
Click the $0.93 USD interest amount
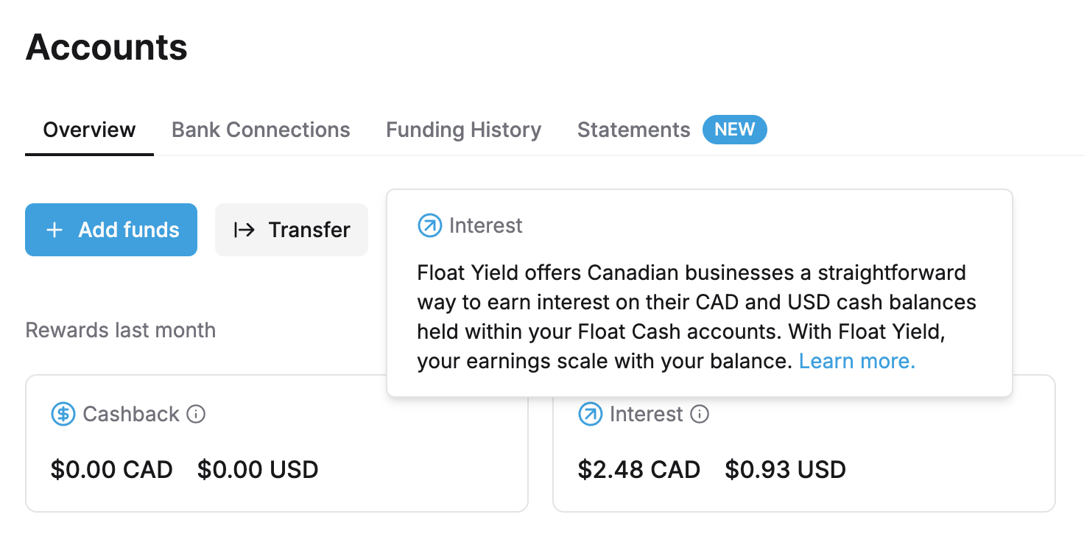(x=785, y=469)
